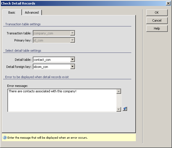Click the error message scrollbar down arrow

pyautogui.click(x=119, y=109)
